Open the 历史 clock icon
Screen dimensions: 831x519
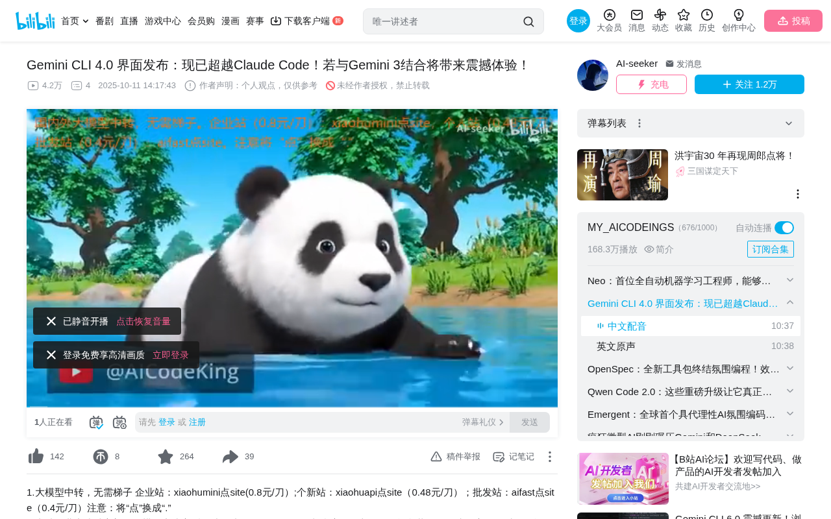pyautogui.click(x=707, y=15)
